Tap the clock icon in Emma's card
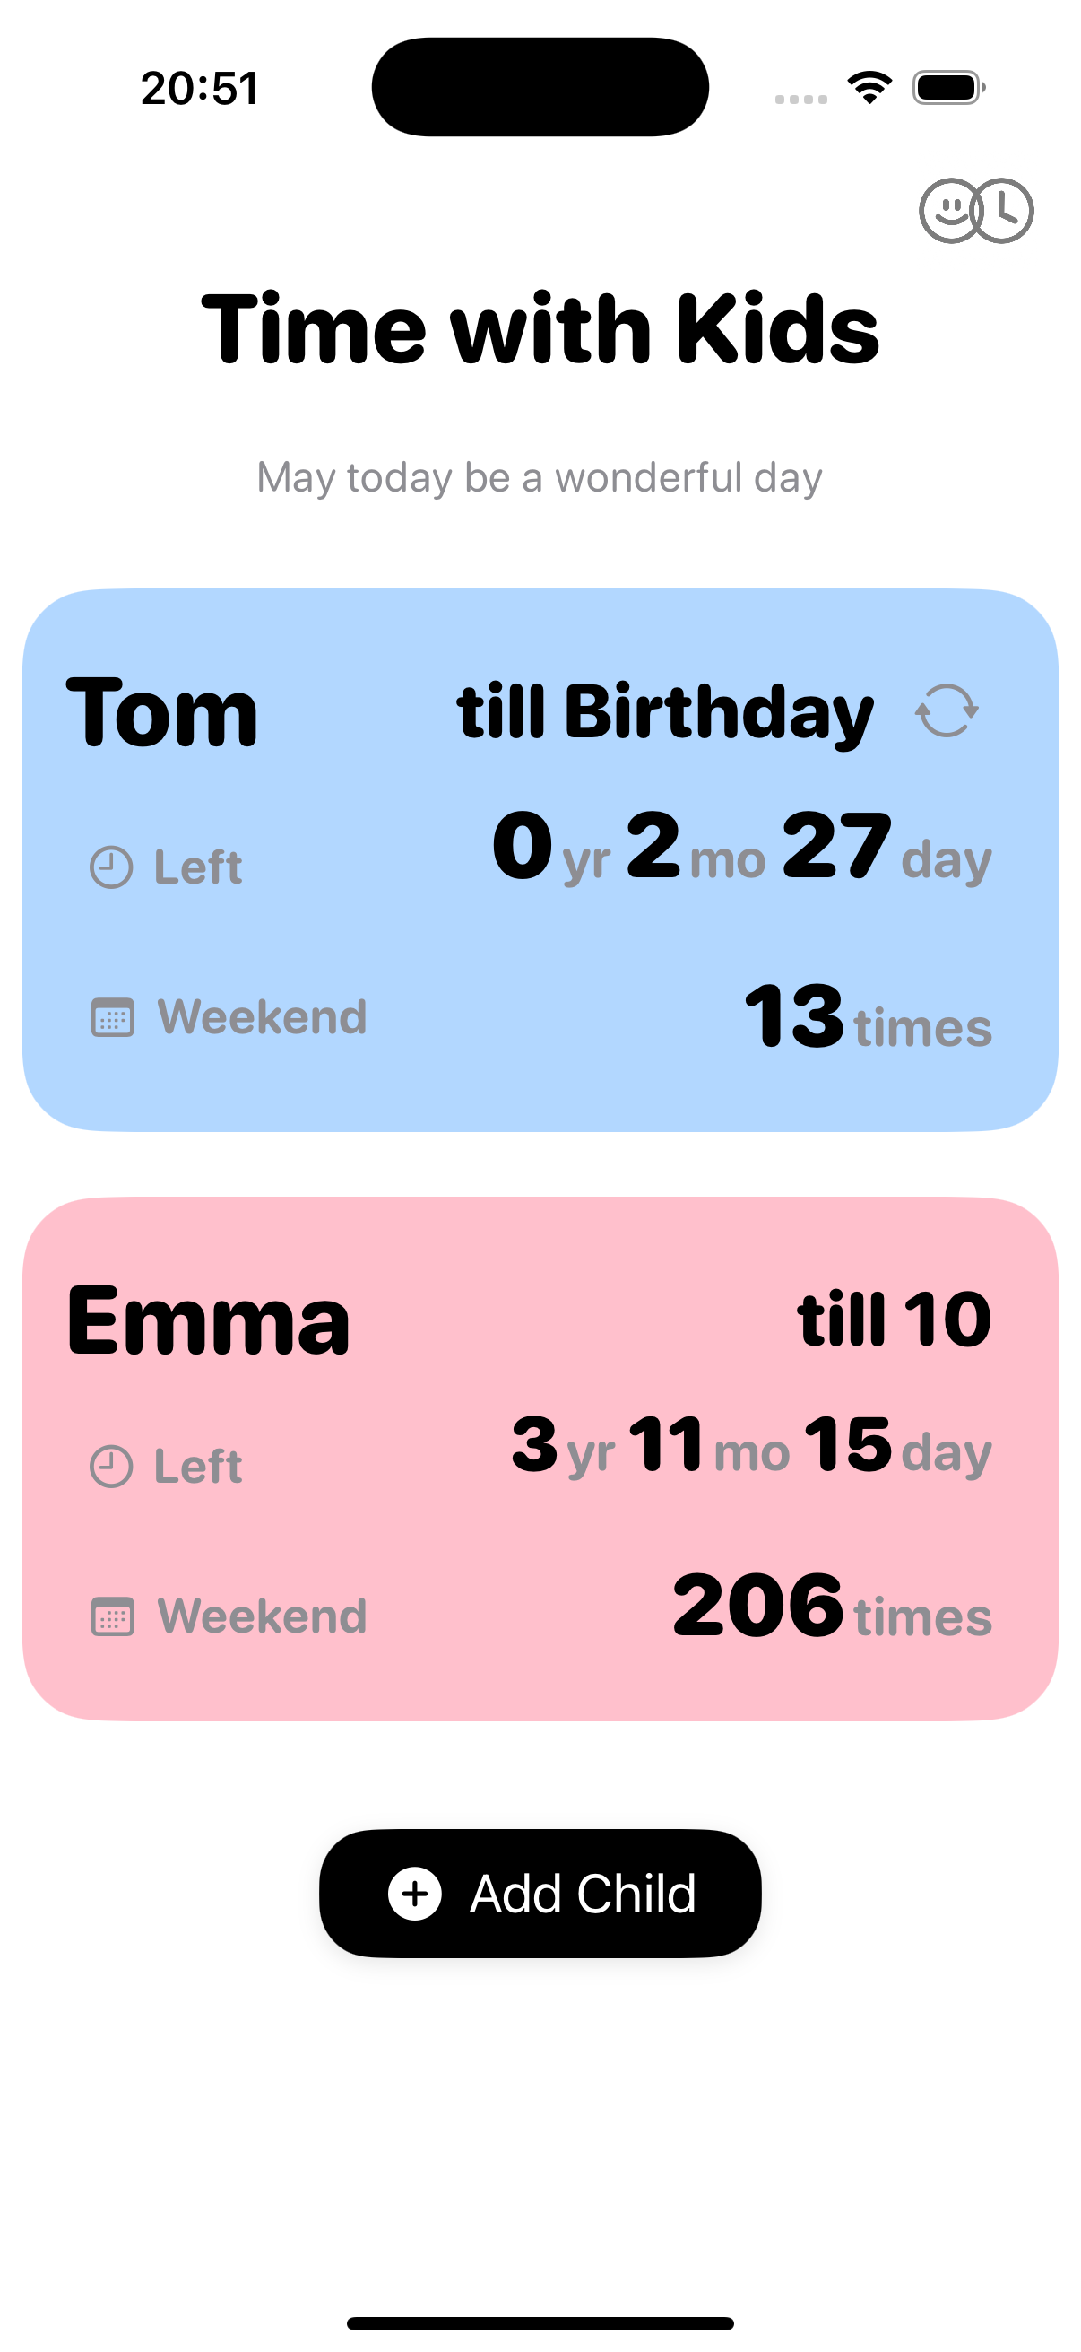 pyautogui.click(x=111, y=1467)
